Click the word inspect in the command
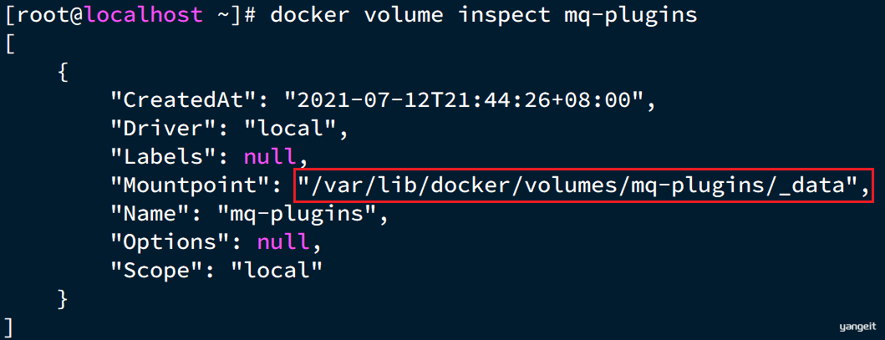885x340 pixels. 505,17
